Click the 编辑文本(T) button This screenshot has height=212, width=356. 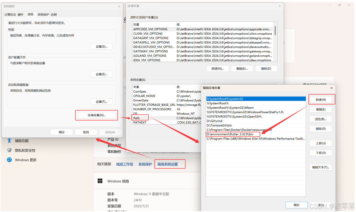click(x=321, y=167)
